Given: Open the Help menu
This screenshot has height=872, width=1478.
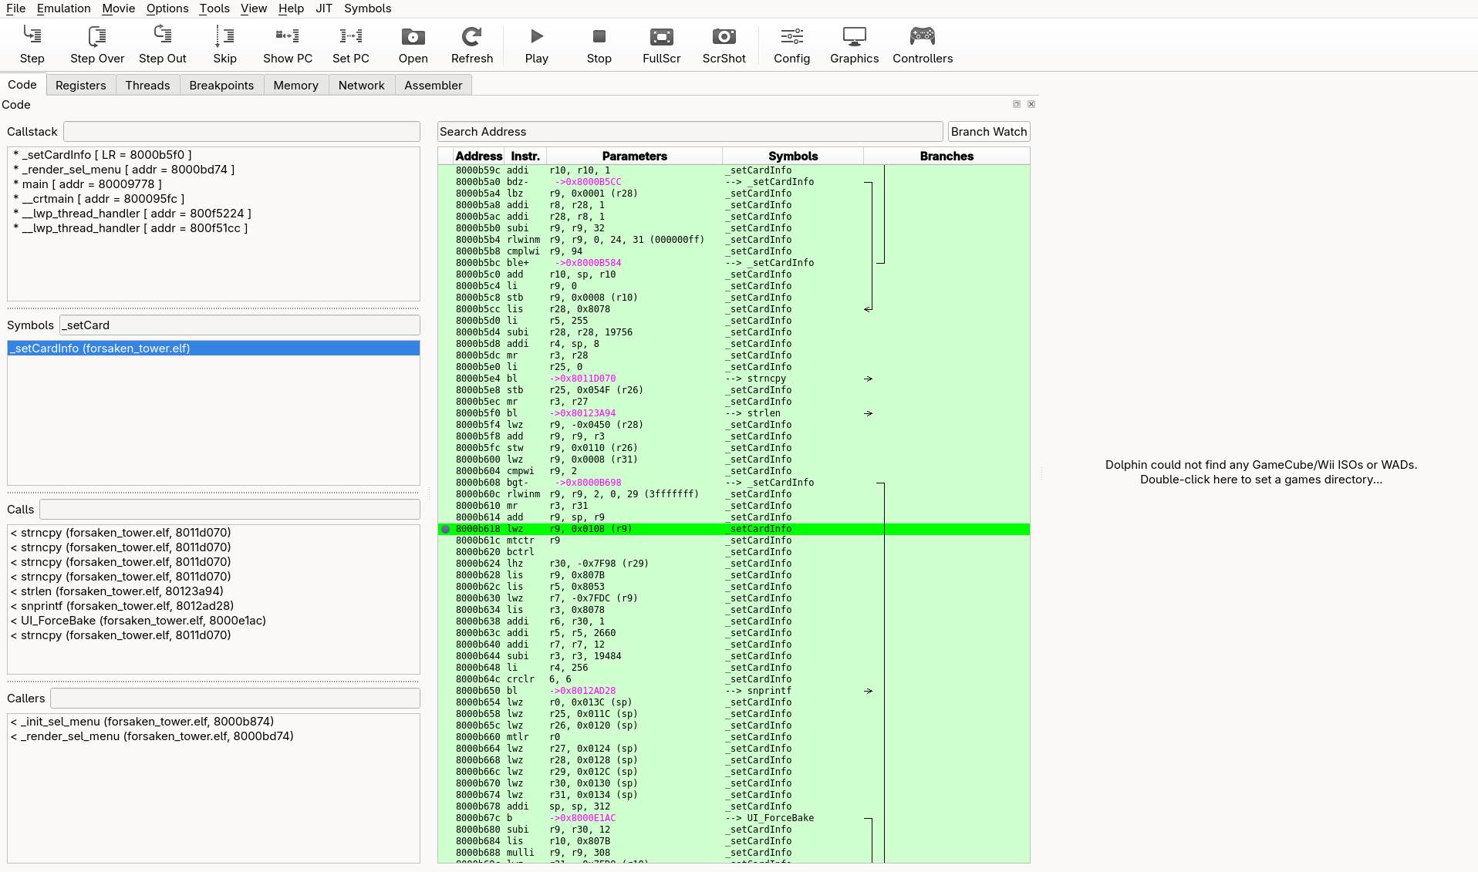Looking at the screenshot, I should click(x=291, y=8).
